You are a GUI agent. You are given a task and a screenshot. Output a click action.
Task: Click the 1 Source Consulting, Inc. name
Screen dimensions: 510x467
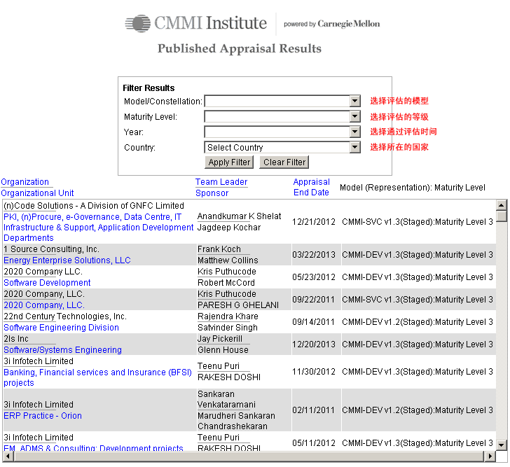click(51, 249)
